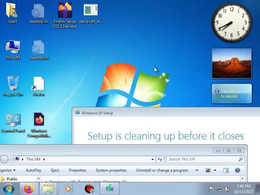The image size is (260, 195).
Task: Open address bar previous locations dropdown
Action: (x=152, y=159)
